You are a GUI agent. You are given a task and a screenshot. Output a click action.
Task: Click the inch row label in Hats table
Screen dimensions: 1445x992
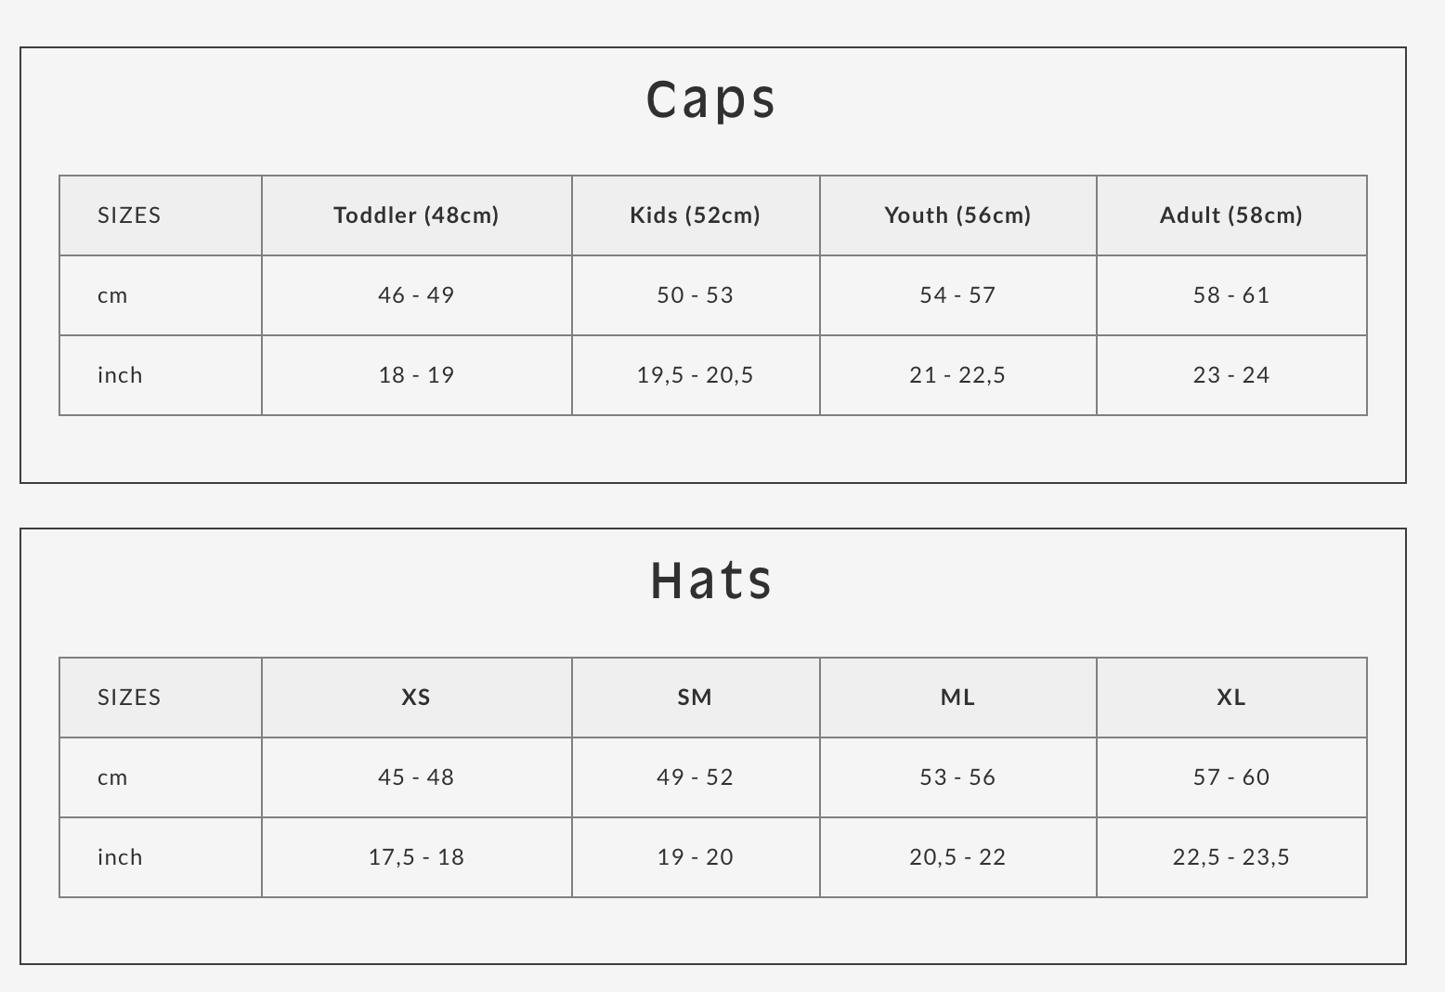pyautogui.click(x=120, y=857)
